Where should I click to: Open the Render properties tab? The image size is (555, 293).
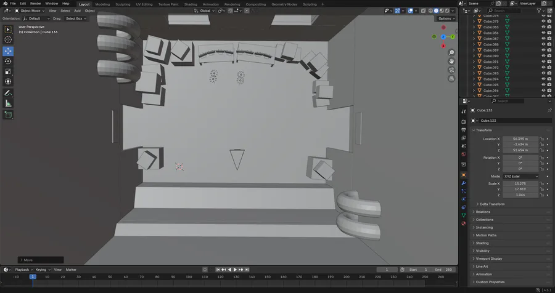pyautogui.click(x=464, y=122)
